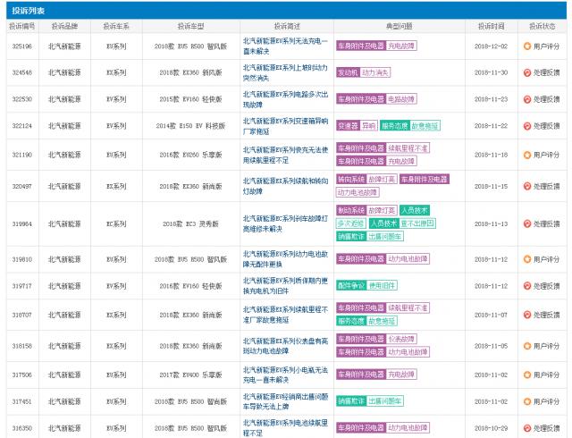Click the 处理反馈 icon in row 322124
Image resolution: width=572 pixels, height=438 pixels.
coord(526,126)
